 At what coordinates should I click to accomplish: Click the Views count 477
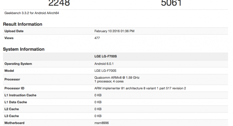pyautogui.click(x=97, y=38)
